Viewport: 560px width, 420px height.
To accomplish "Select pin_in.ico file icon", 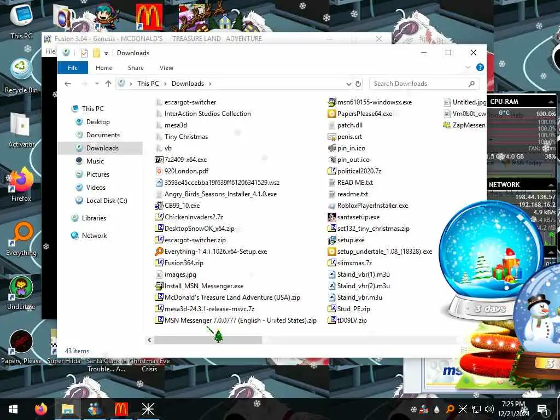I will coord(332,148).
